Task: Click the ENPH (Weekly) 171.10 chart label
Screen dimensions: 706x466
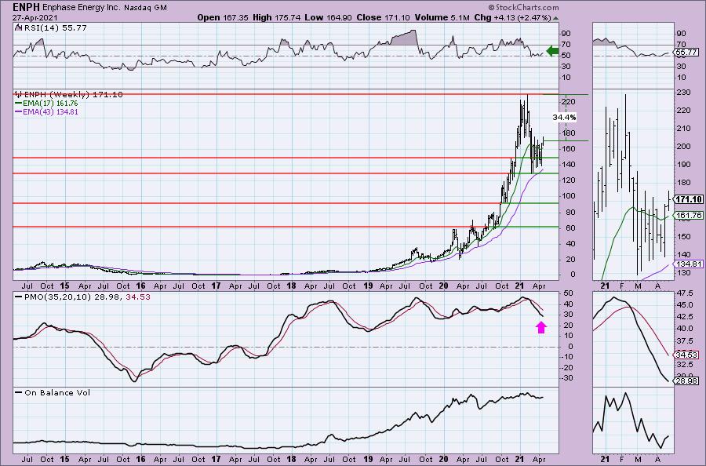Action: pyautogui.click(x=73, y=95)
